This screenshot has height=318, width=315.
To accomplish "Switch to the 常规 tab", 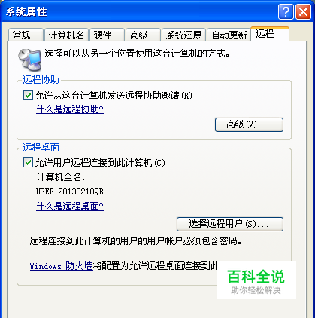I will (26, 35).
